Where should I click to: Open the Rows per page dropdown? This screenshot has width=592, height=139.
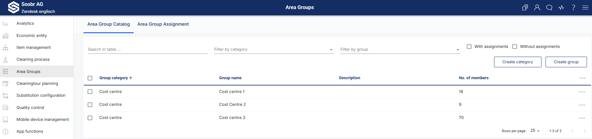(x=535, y=131)
